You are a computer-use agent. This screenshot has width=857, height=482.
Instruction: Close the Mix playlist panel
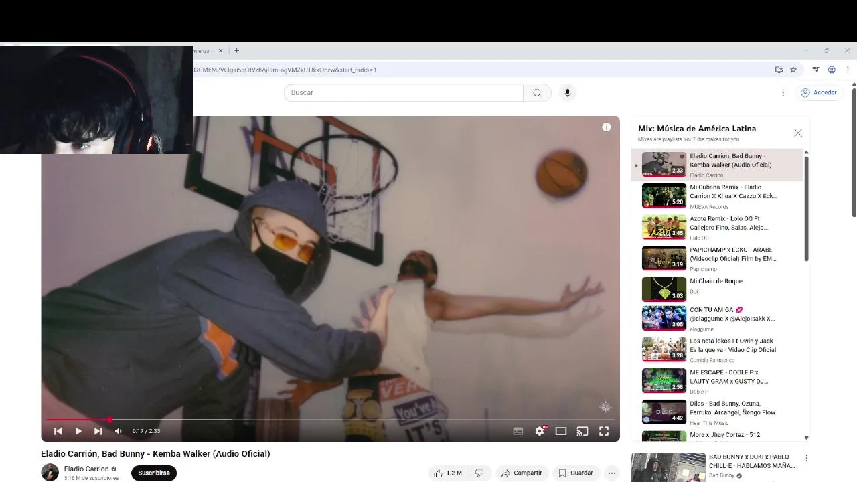[x=798, y=133]
